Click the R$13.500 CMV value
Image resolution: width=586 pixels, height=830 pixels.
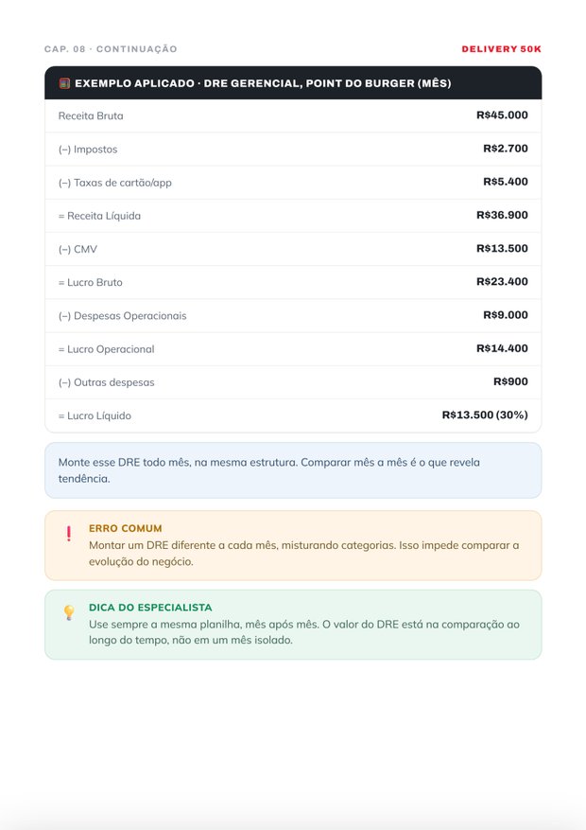click(x=502, y=248)
